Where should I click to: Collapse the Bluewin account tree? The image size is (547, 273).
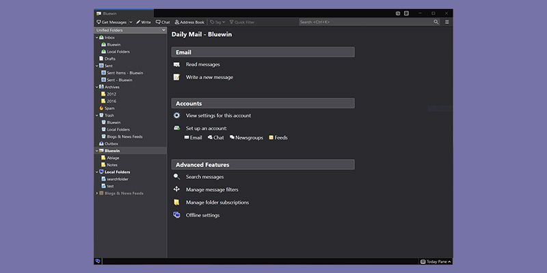pyautogui.click(x=97, y=150)
